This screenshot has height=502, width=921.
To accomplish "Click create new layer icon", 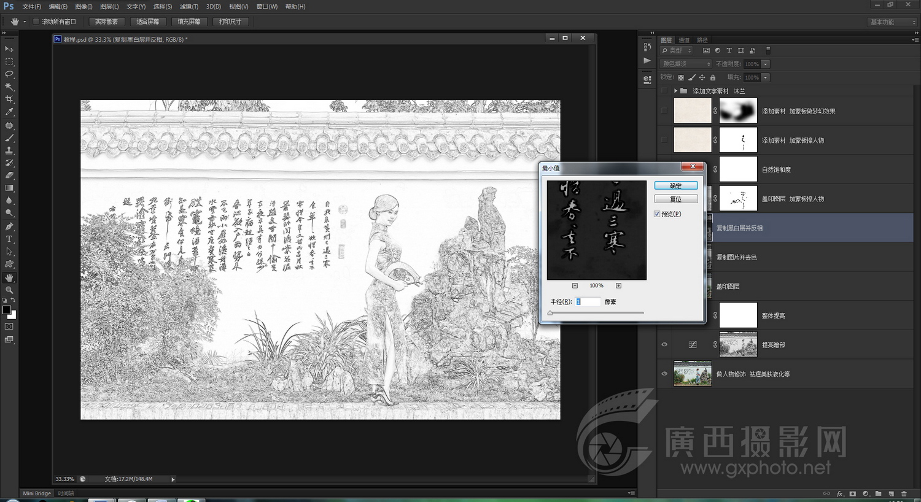I will click(892, 493).
